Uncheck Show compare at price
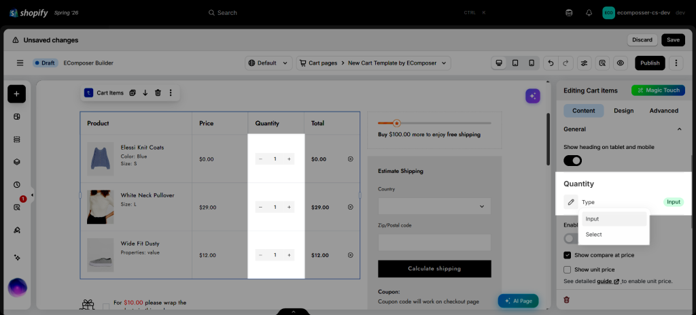The width and height of the screenshot is (696, 315). point(568,255)
